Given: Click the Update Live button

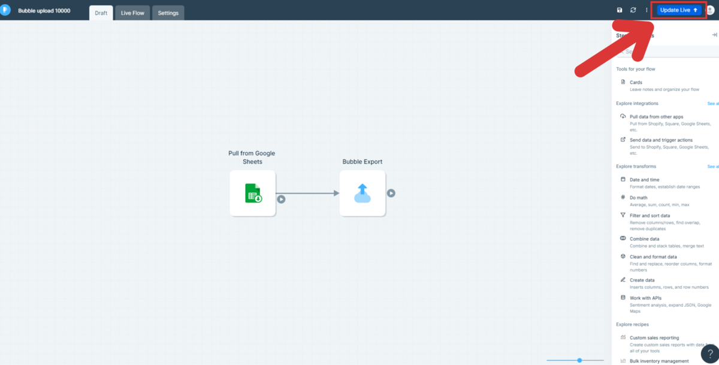Looking at the screenshot, I should point(679,10).
